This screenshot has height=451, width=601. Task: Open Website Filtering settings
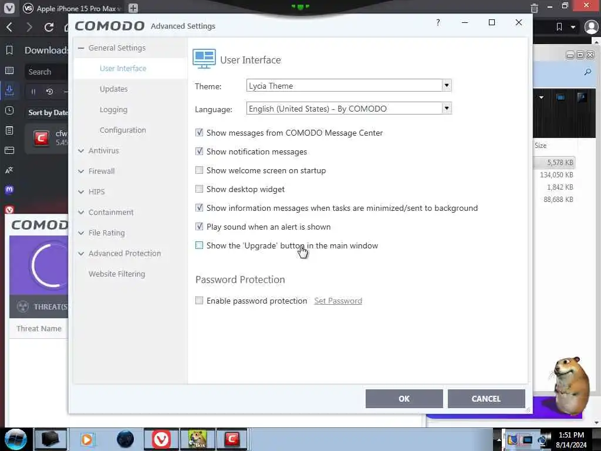[117, 274]
